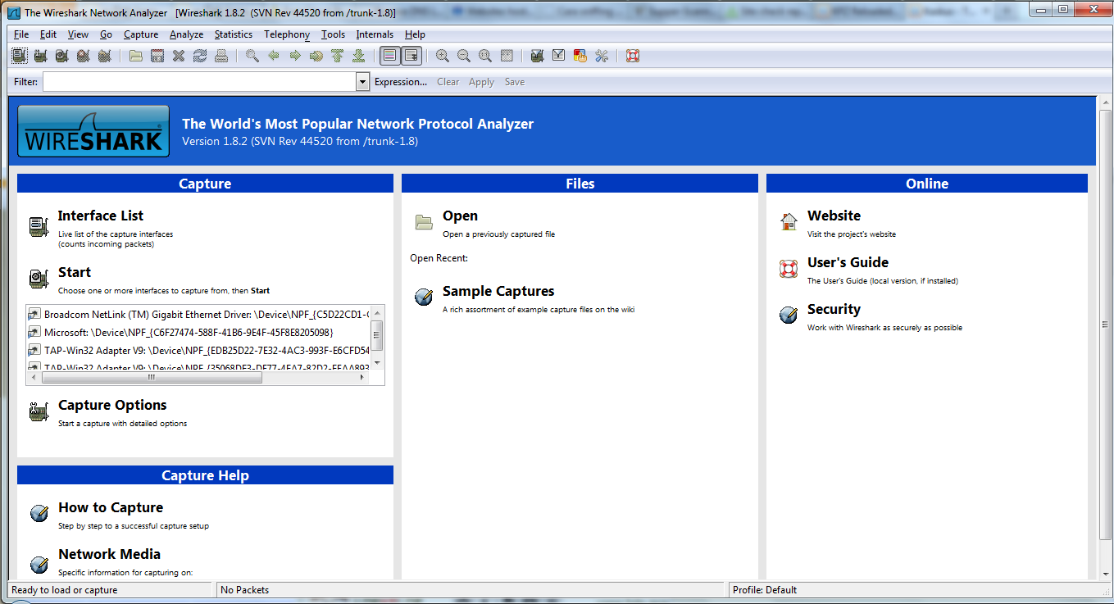Follow the Sample Captures link
The width and height of the screenshot is (1114, 604).
(498, 291)
